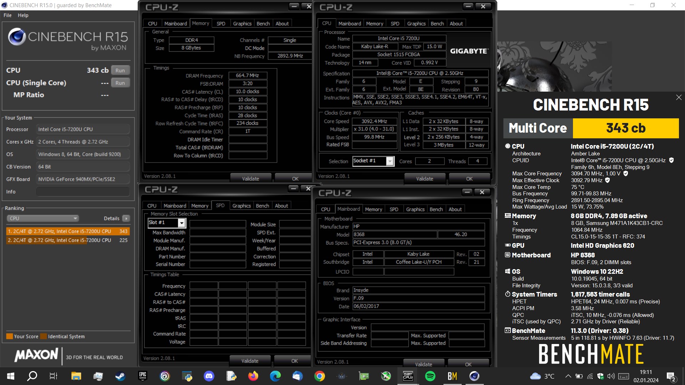Screen dimensions: 685x385
Task: Open the Socket #1 selection dropdown
Action: click(x=373, y=161)
